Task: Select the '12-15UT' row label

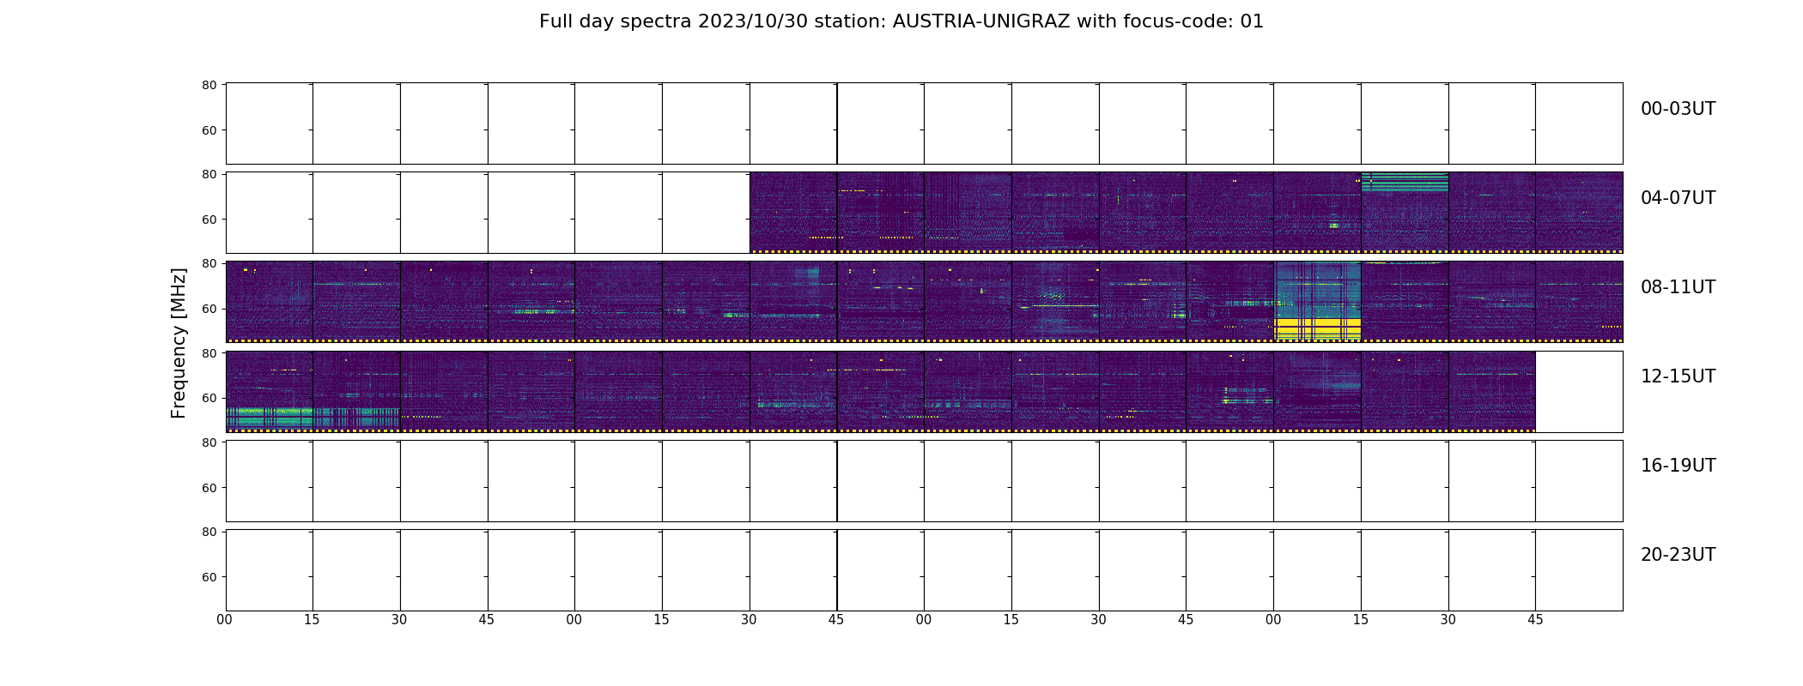Action: coord(1678,376)
